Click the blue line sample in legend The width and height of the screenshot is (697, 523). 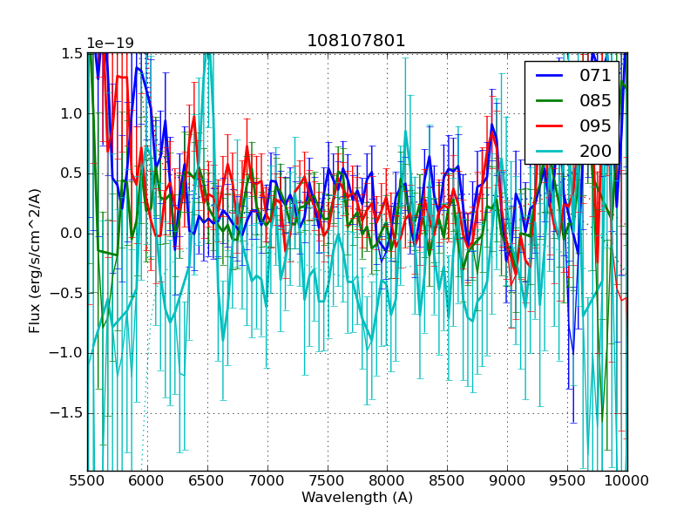point(551,77)
